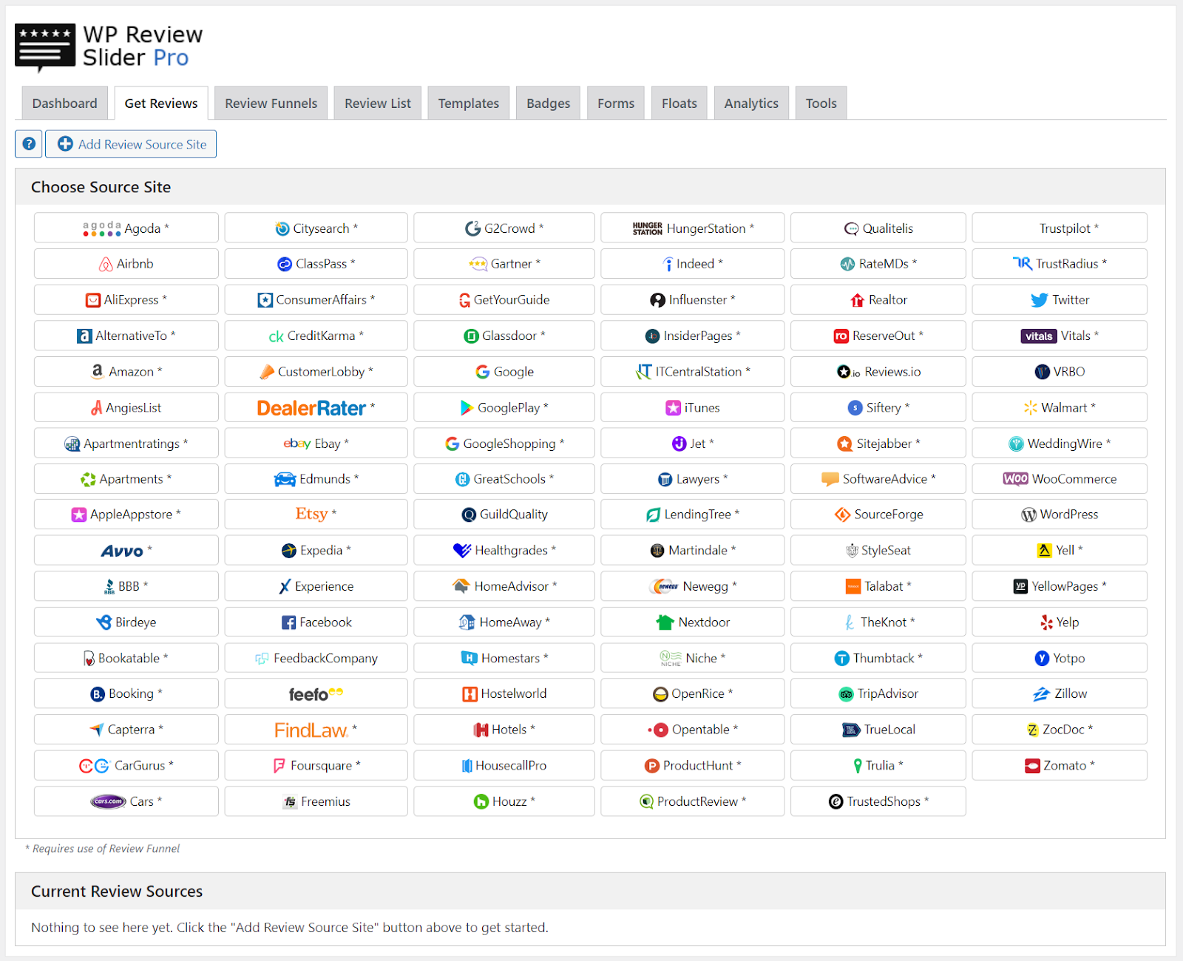Click the Airbnb logo icon
The height and width of the screenshot is (961, 1183).
coord(106,264)
